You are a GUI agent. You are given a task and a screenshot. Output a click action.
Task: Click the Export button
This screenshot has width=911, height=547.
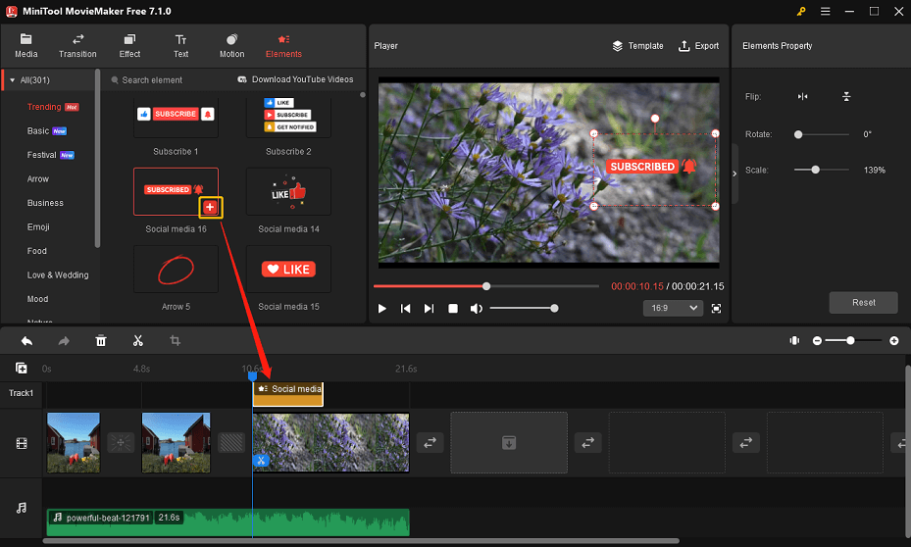pyautogui.click(x=699, y=46)
